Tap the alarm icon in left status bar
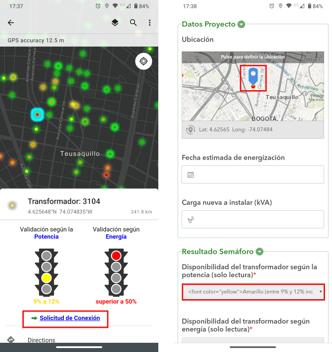Image resolution: width=332 pixels, height=352 pixels. click(x=98, y=6)
